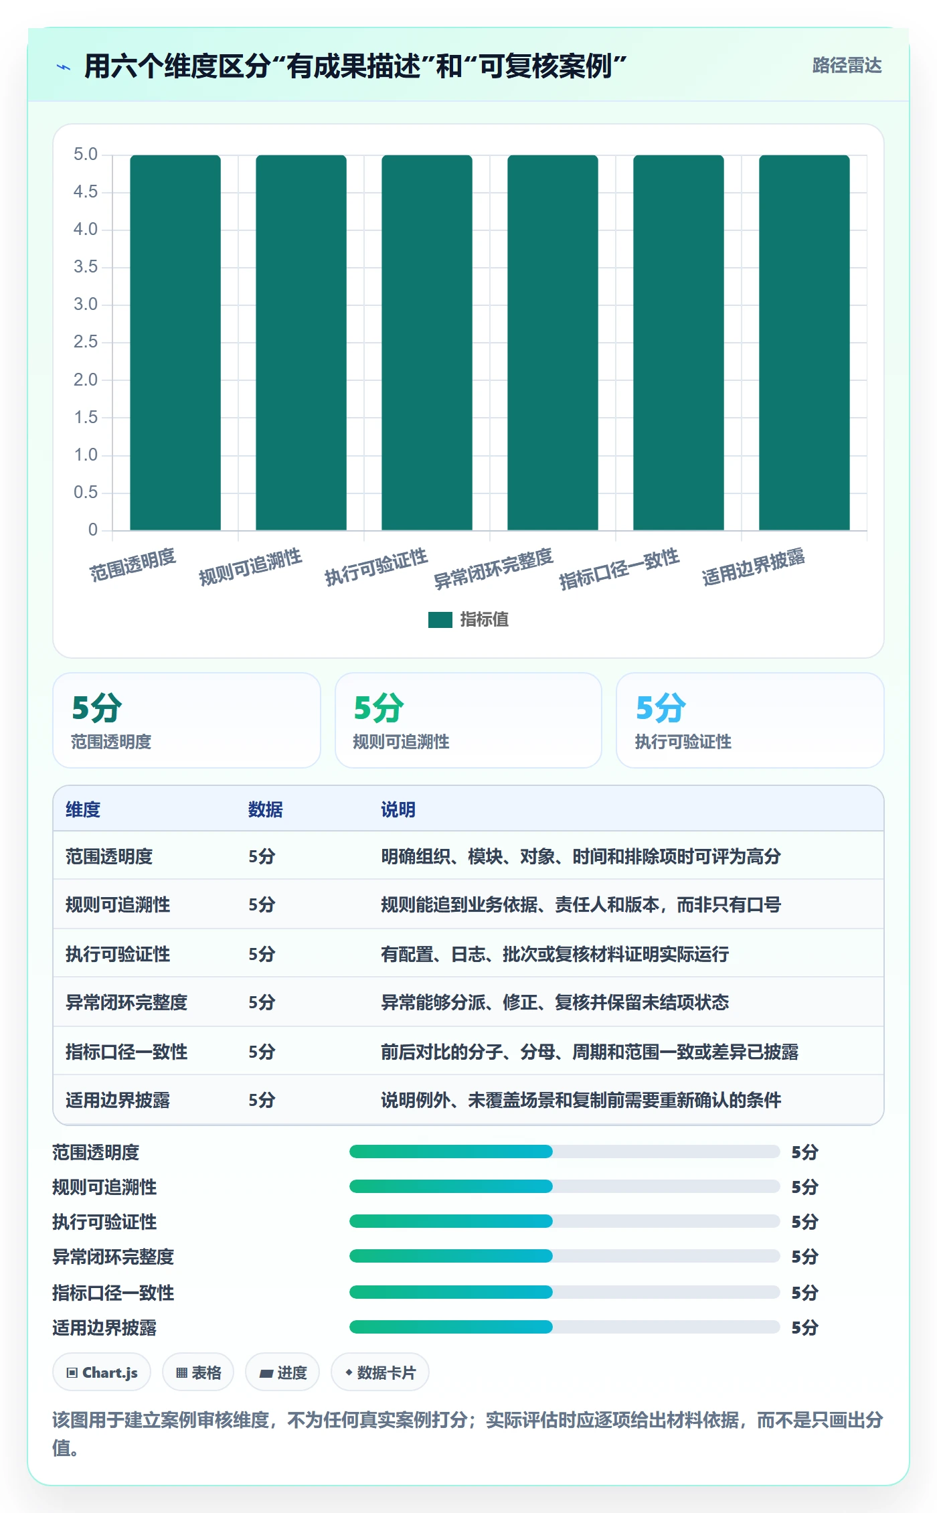Screen dimensions: 937x1513
Task: Click the 范围透明度 bar in chart
Action: pos(175,343)
